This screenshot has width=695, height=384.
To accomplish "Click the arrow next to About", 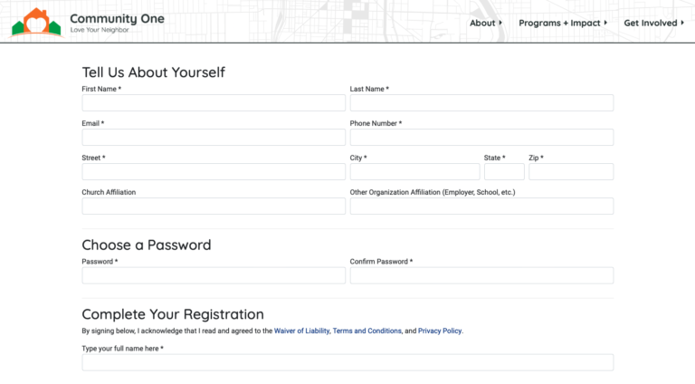I will pyautogui.click(x=500, y=23).
